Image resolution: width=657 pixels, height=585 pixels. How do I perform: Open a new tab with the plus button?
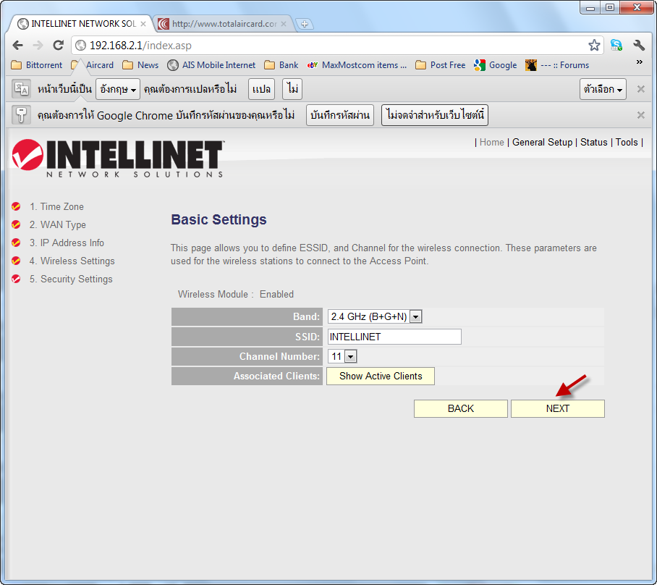point(305,24)
